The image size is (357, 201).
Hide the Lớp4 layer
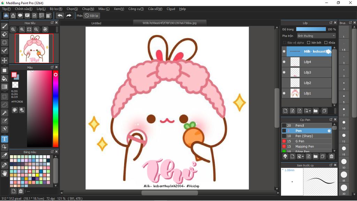pyautogui.click(x=284, y=62)
